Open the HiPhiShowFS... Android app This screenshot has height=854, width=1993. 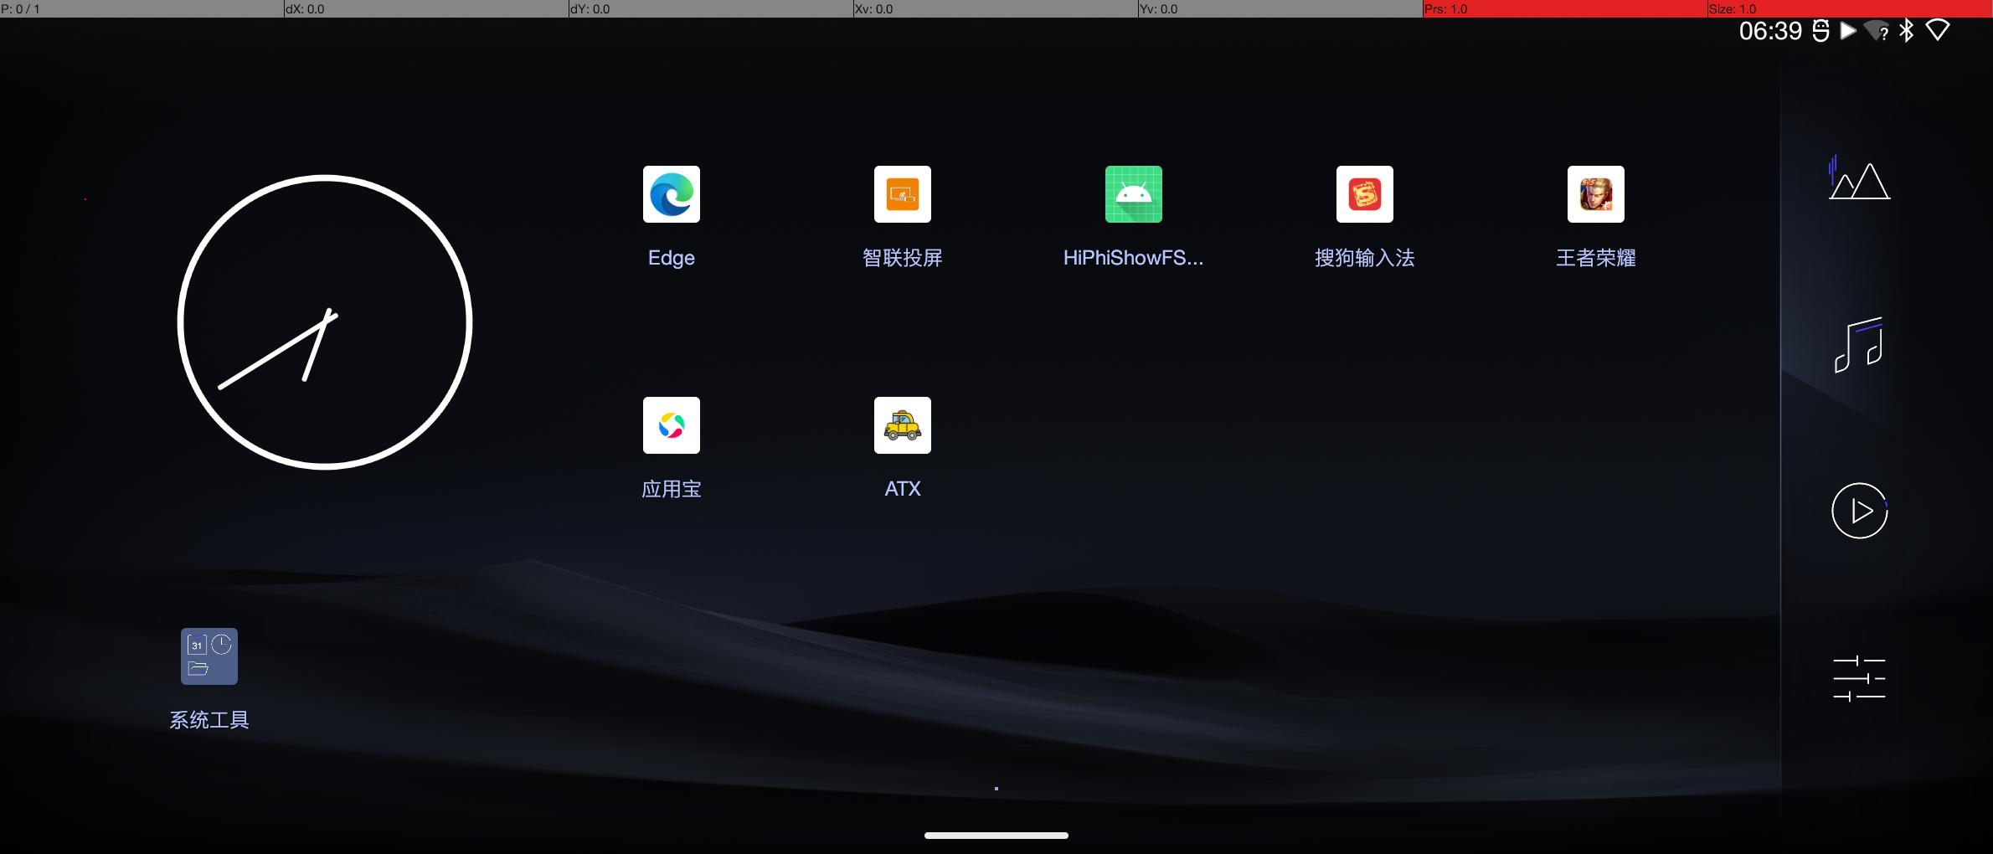(x=1134, y=194)
